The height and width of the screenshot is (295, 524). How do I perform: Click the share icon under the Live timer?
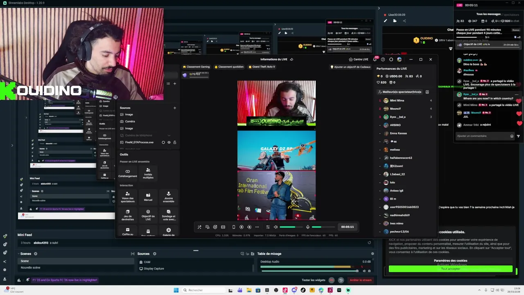(x=404, y=21)
